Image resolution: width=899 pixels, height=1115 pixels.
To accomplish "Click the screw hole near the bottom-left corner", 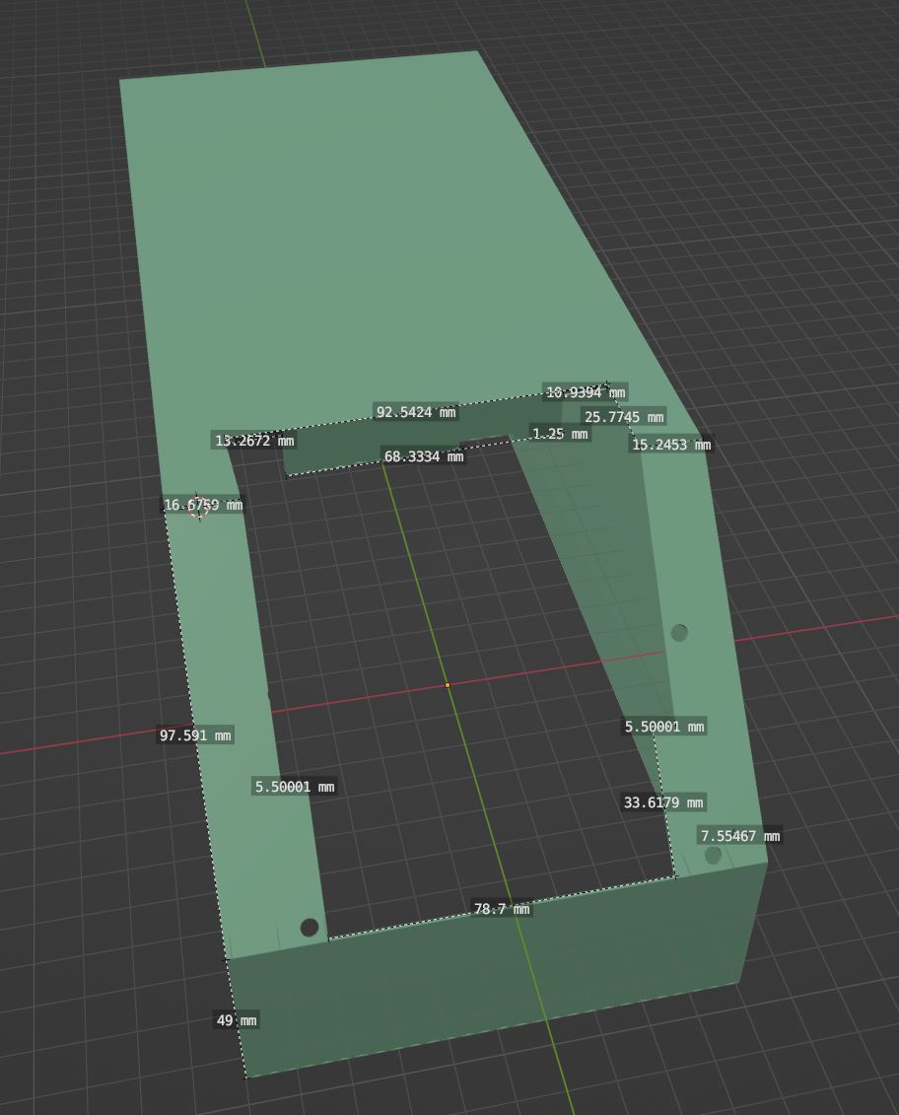I will click(x=310, y=928).
